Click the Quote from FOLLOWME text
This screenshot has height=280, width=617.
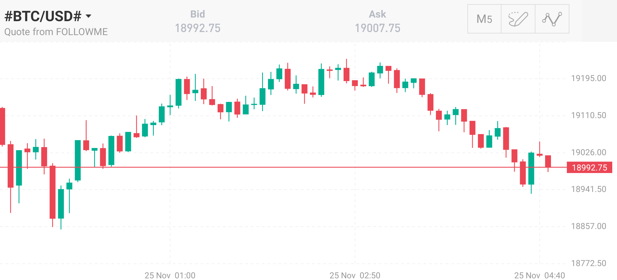pyautogui.click(x=56, y=32)
